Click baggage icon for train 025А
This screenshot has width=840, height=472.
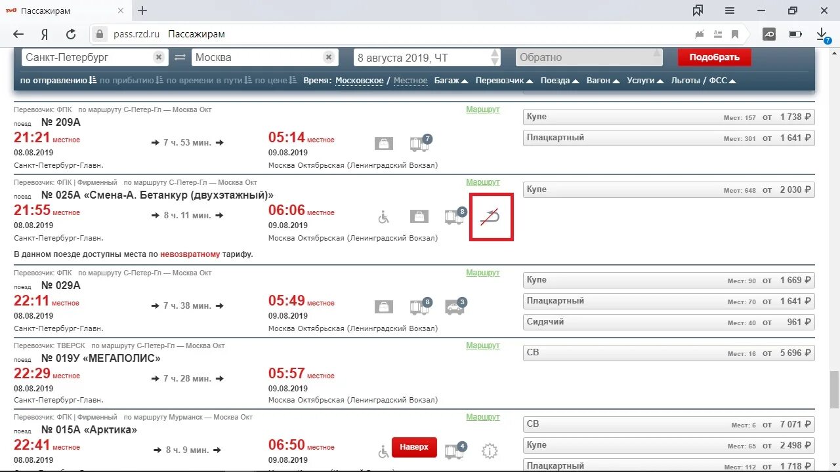click(419, 216)
